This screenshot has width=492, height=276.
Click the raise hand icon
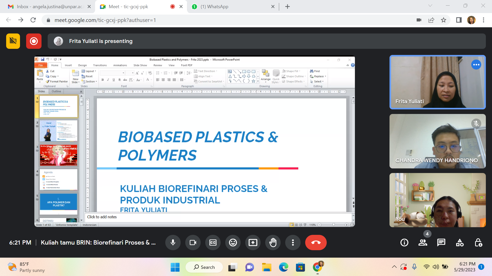[273, 243]
